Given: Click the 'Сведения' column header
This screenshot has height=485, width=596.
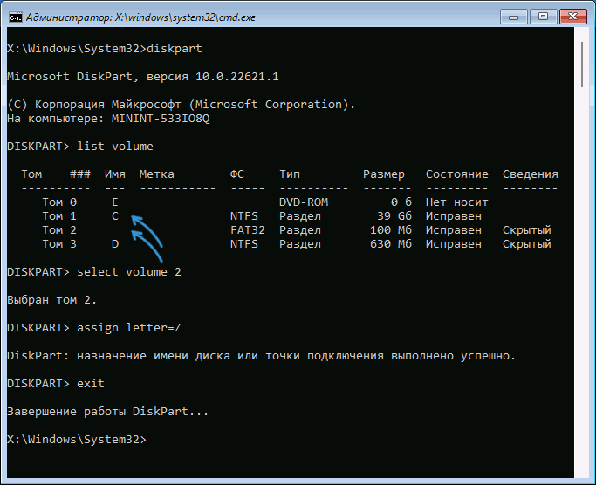Looking at the screenshot, I should click(x=531, y=174).
